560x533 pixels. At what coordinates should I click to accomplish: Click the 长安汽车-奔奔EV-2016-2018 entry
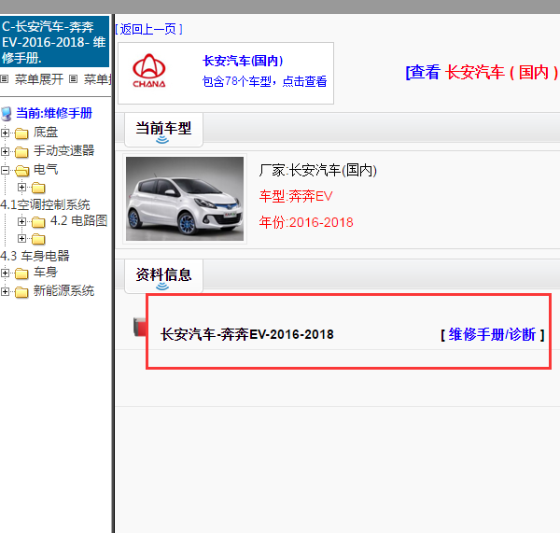246,335
